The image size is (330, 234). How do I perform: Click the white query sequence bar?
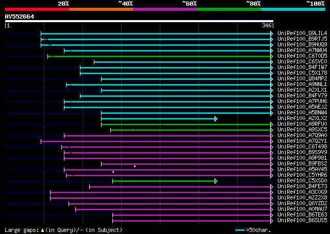[139, 21]
